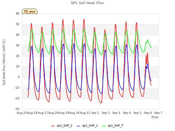
Task: Click the -30 y-axis tick label
Action: tap(17, 109)
